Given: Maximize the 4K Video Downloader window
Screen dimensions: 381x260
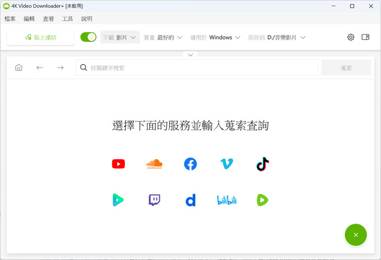Looking at the screenshot, I should [x=352, y=6].
